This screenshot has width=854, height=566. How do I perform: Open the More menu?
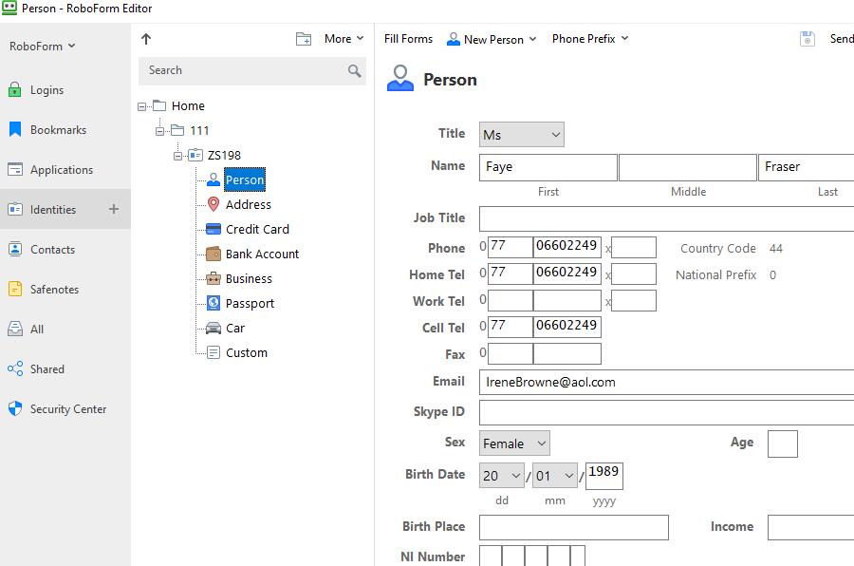pyautogui.click(x=343, y=39)
